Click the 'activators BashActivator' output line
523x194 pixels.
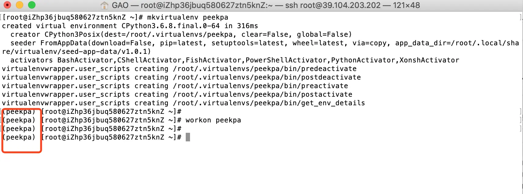click(235, 60)
